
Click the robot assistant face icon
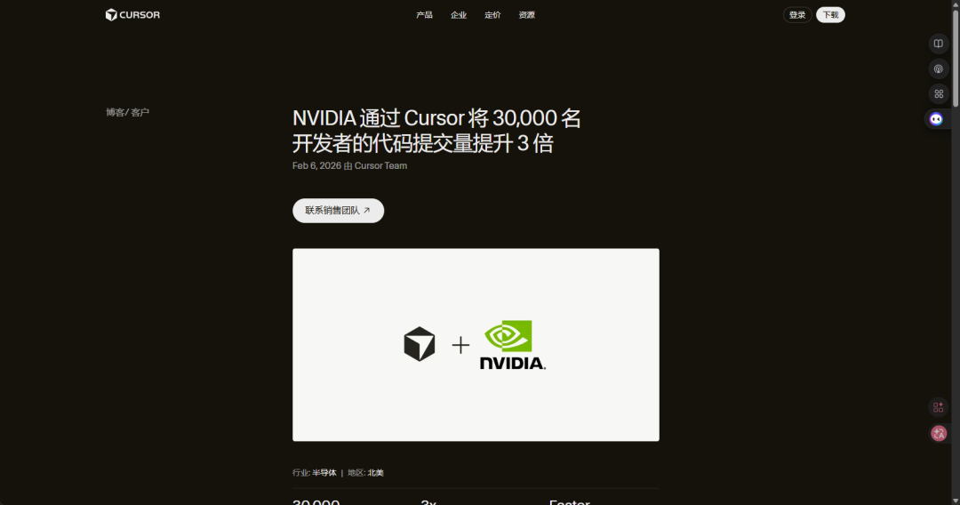pyautogui.click(x=936, y=119)
